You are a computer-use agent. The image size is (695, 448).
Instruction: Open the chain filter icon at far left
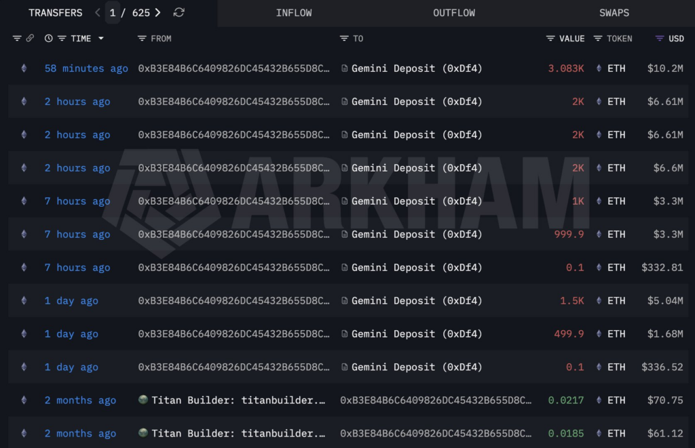17,39
